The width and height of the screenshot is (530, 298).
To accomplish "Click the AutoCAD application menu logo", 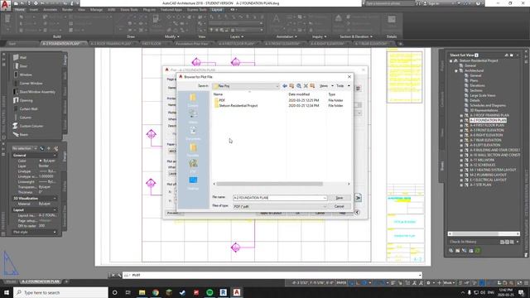I will point(5,6).
